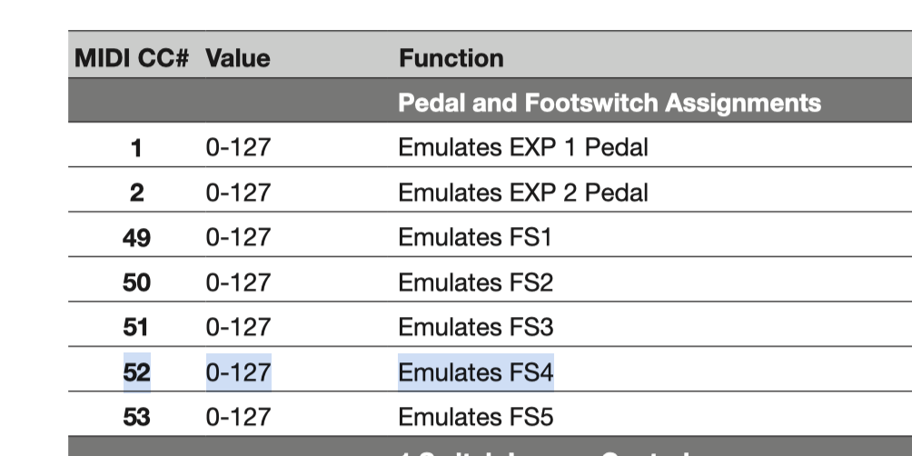Click the Emulates EXP 1 Pedal text
This screenshot has height=456, width=912.
522,147
